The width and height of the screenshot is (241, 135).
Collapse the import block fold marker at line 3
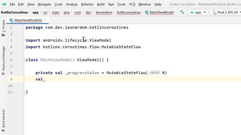(x=24, y=40)
